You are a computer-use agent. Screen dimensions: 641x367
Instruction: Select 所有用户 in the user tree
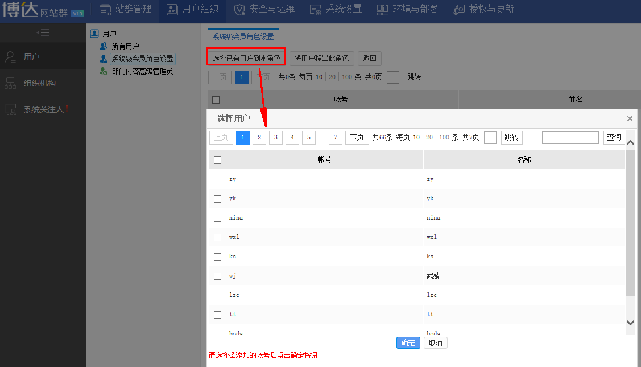(125, 46)
